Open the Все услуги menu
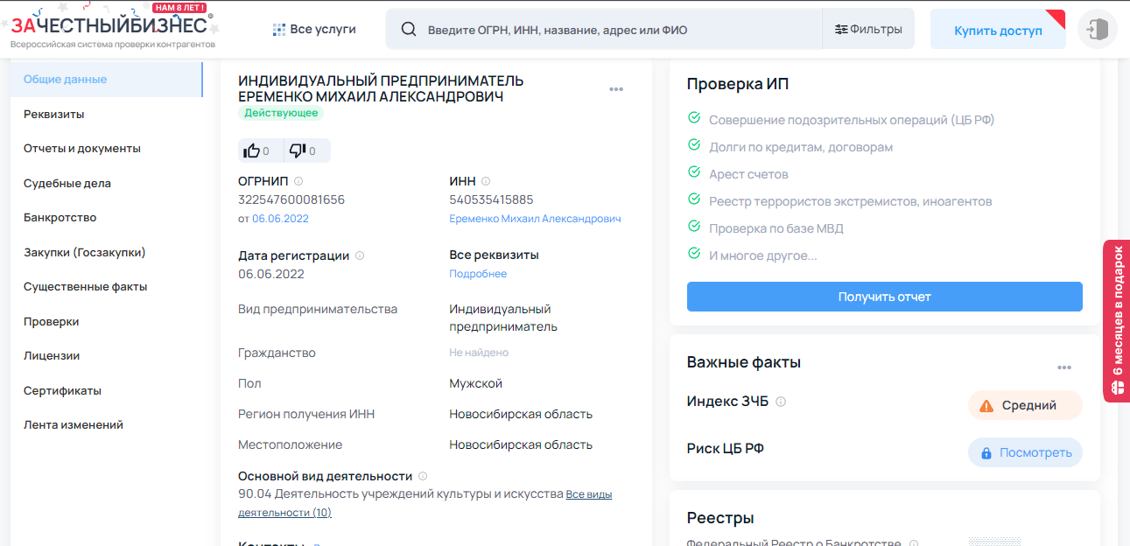 click(x=314, y=30)
